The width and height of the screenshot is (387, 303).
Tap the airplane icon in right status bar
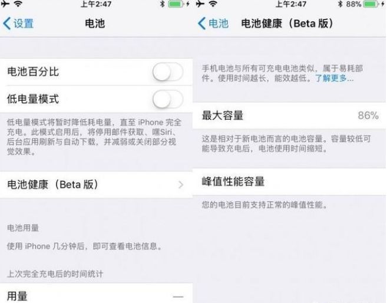[x=200, y=4]
